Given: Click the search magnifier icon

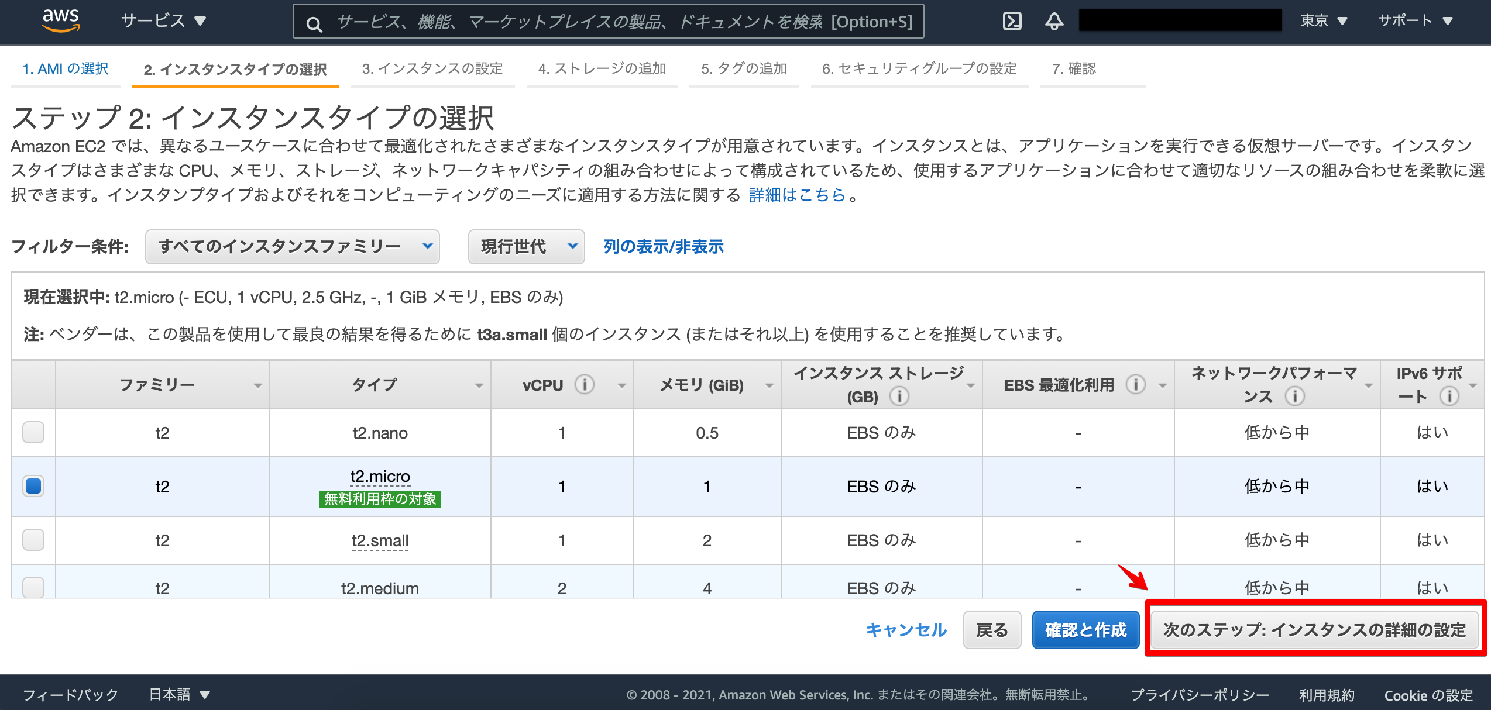Looking at the screenshot, I should [314, 24].
